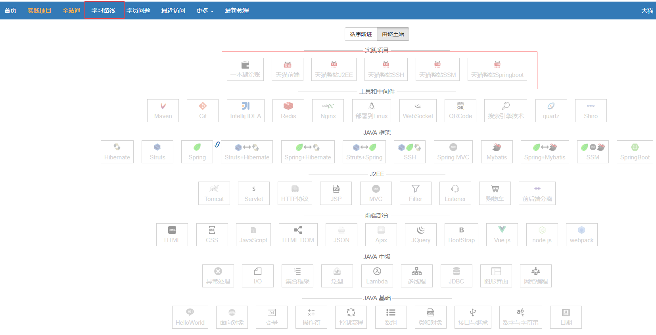This screenshot has width=656, height=335.
Task: Select the CSS tile
Action: tap(212, 235)
